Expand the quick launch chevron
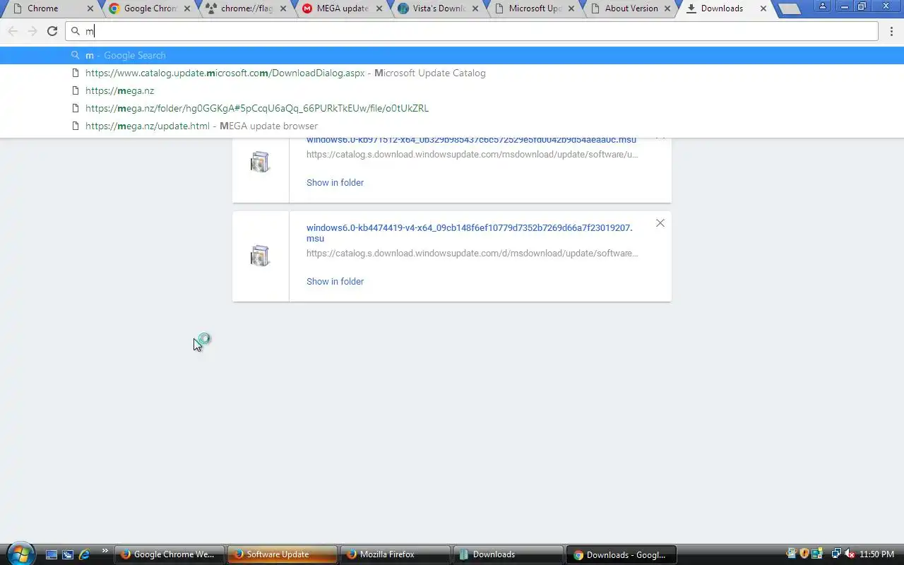 click(105, 552)
